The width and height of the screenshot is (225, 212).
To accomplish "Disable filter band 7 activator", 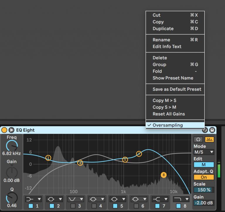I will (157, 206).
